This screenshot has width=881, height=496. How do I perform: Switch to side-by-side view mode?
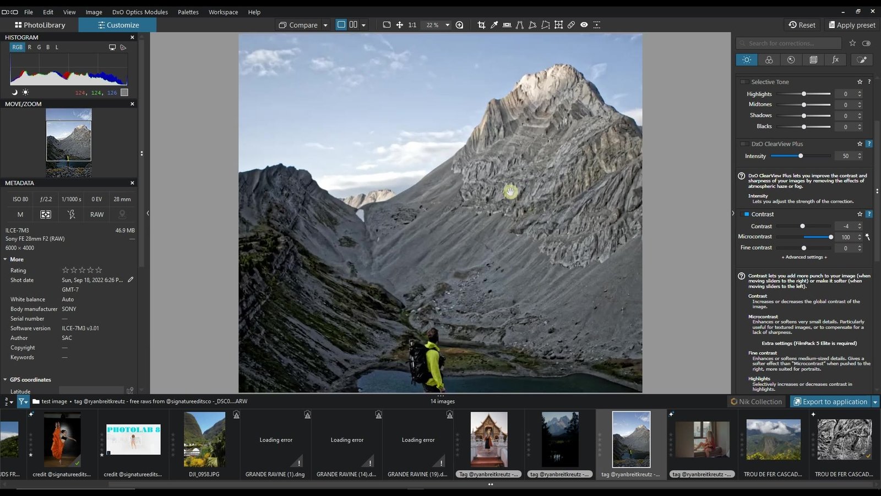pyautogui.click(x=354, y=25)
